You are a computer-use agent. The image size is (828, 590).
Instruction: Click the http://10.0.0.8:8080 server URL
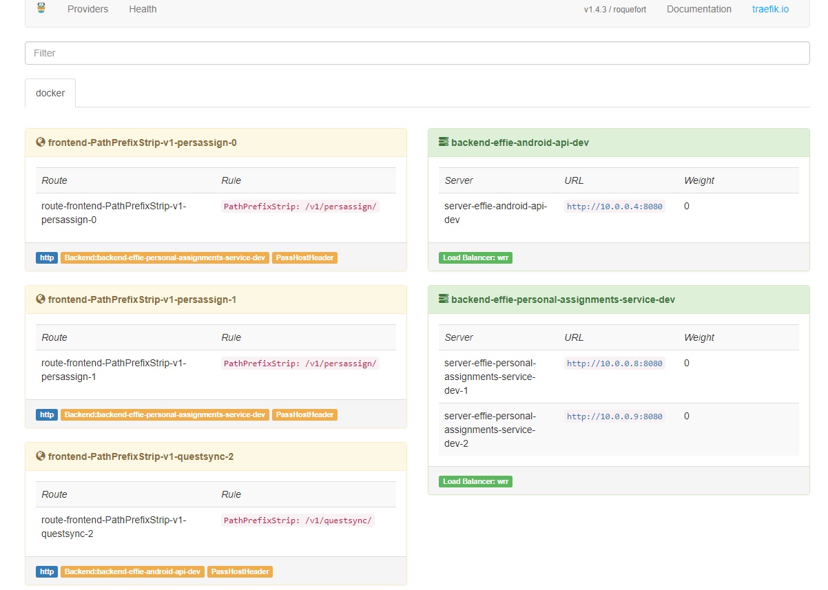614,363
